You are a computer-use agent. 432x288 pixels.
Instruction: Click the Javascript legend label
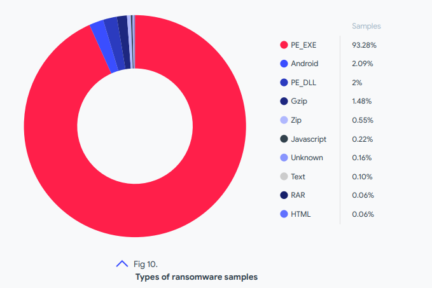309,139
